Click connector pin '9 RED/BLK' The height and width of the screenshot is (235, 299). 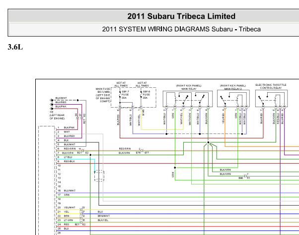pos(66,161)
